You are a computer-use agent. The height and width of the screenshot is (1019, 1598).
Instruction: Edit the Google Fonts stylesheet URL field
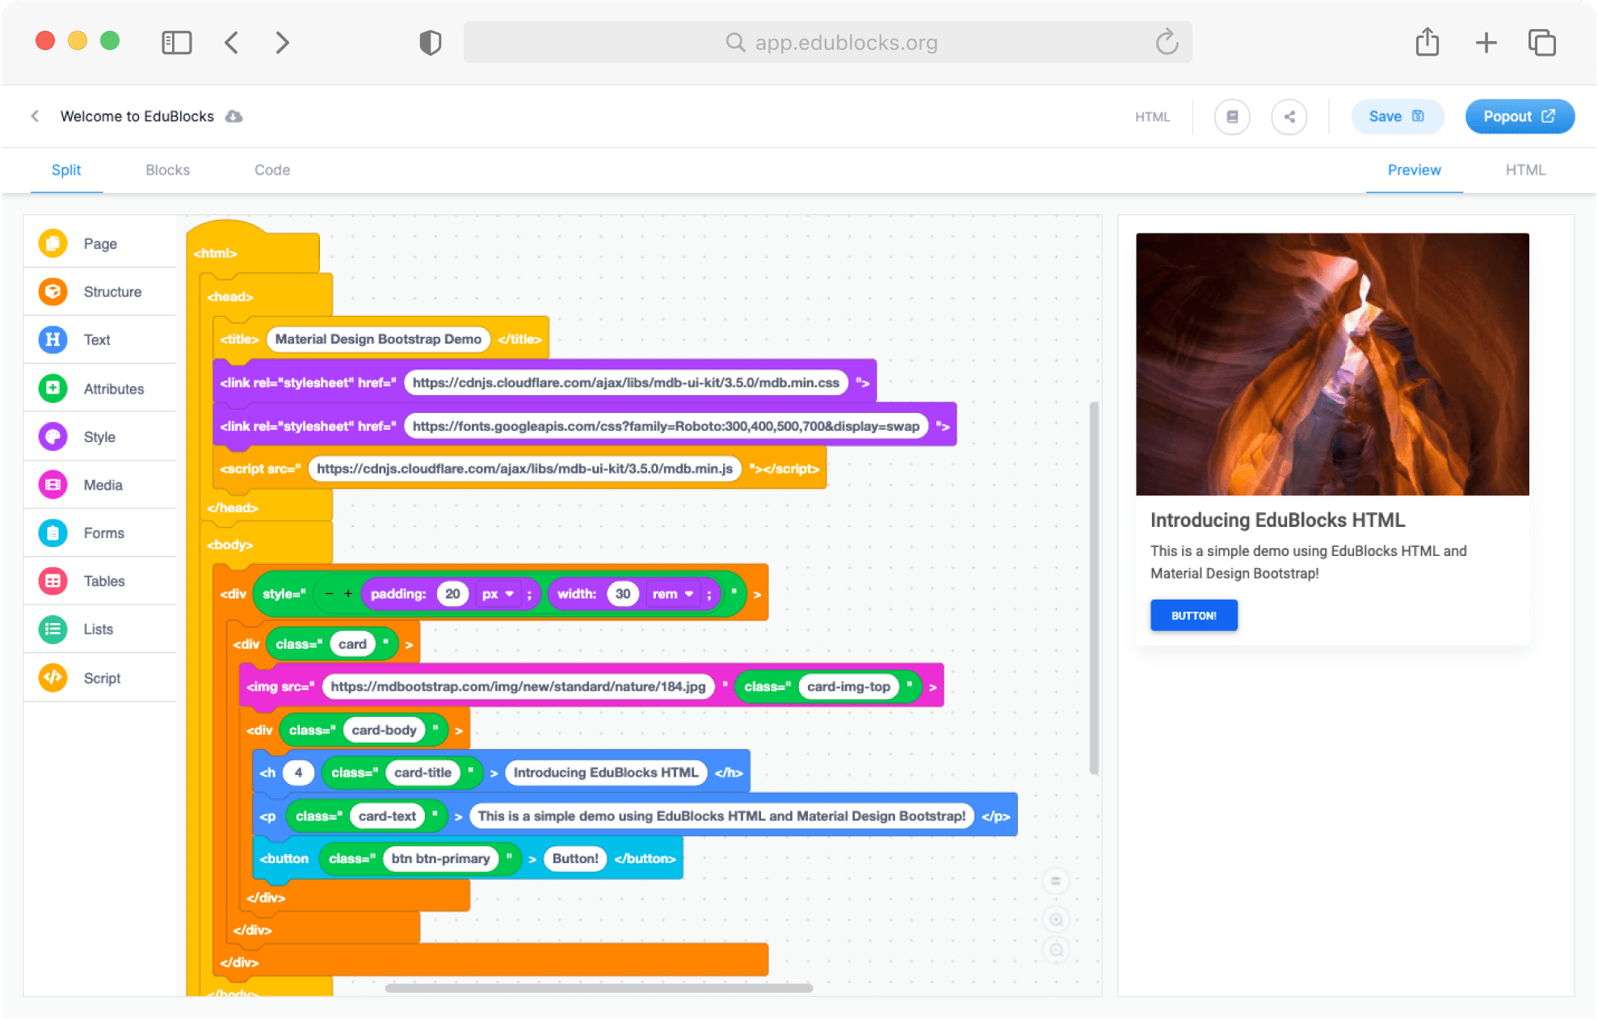point(666,426)
